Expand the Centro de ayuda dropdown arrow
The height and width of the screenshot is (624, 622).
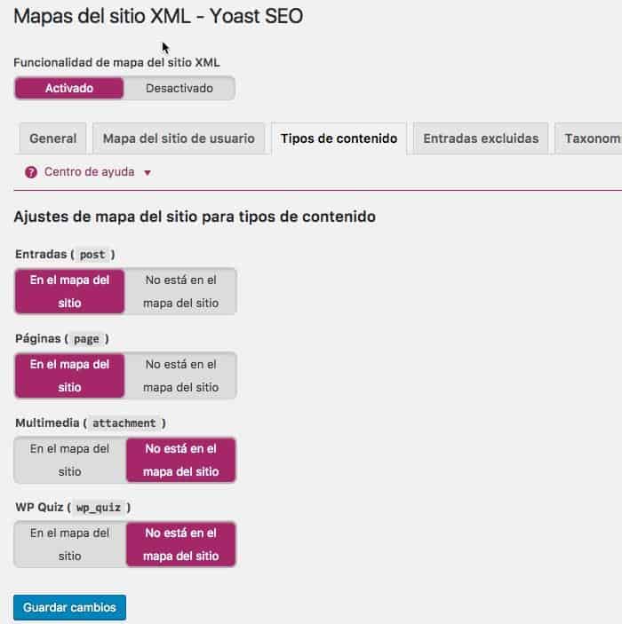click(x=148, y=173)
